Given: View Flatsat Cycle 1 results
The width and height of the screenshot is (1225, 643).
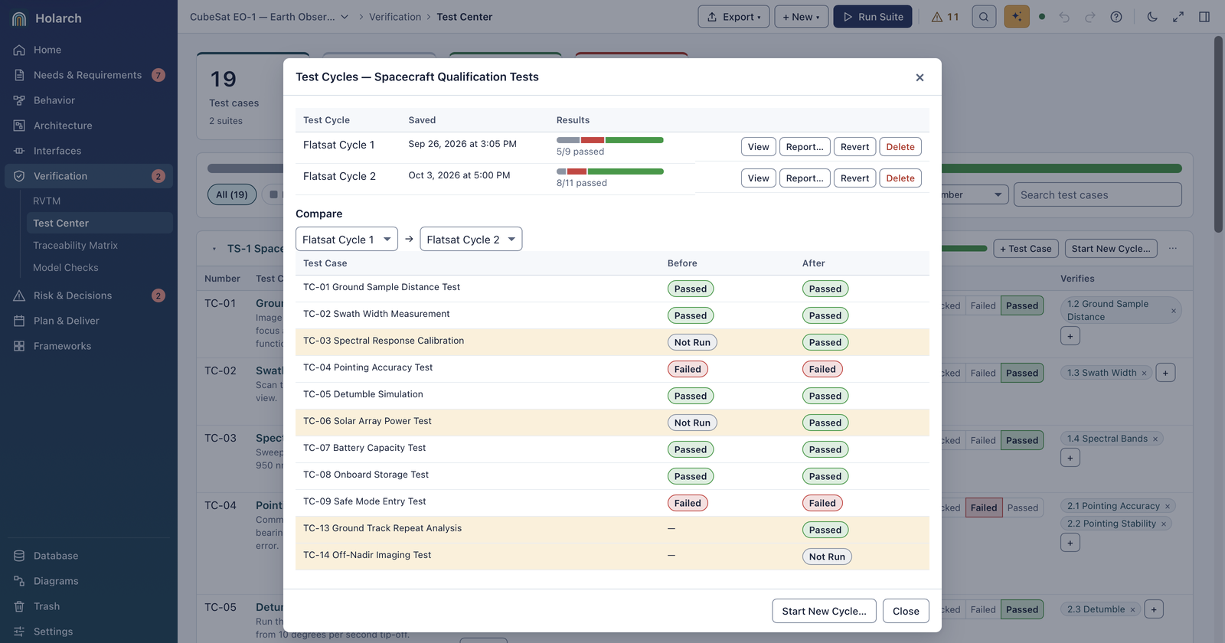Looking at the screenshot, I should [759, 147].
